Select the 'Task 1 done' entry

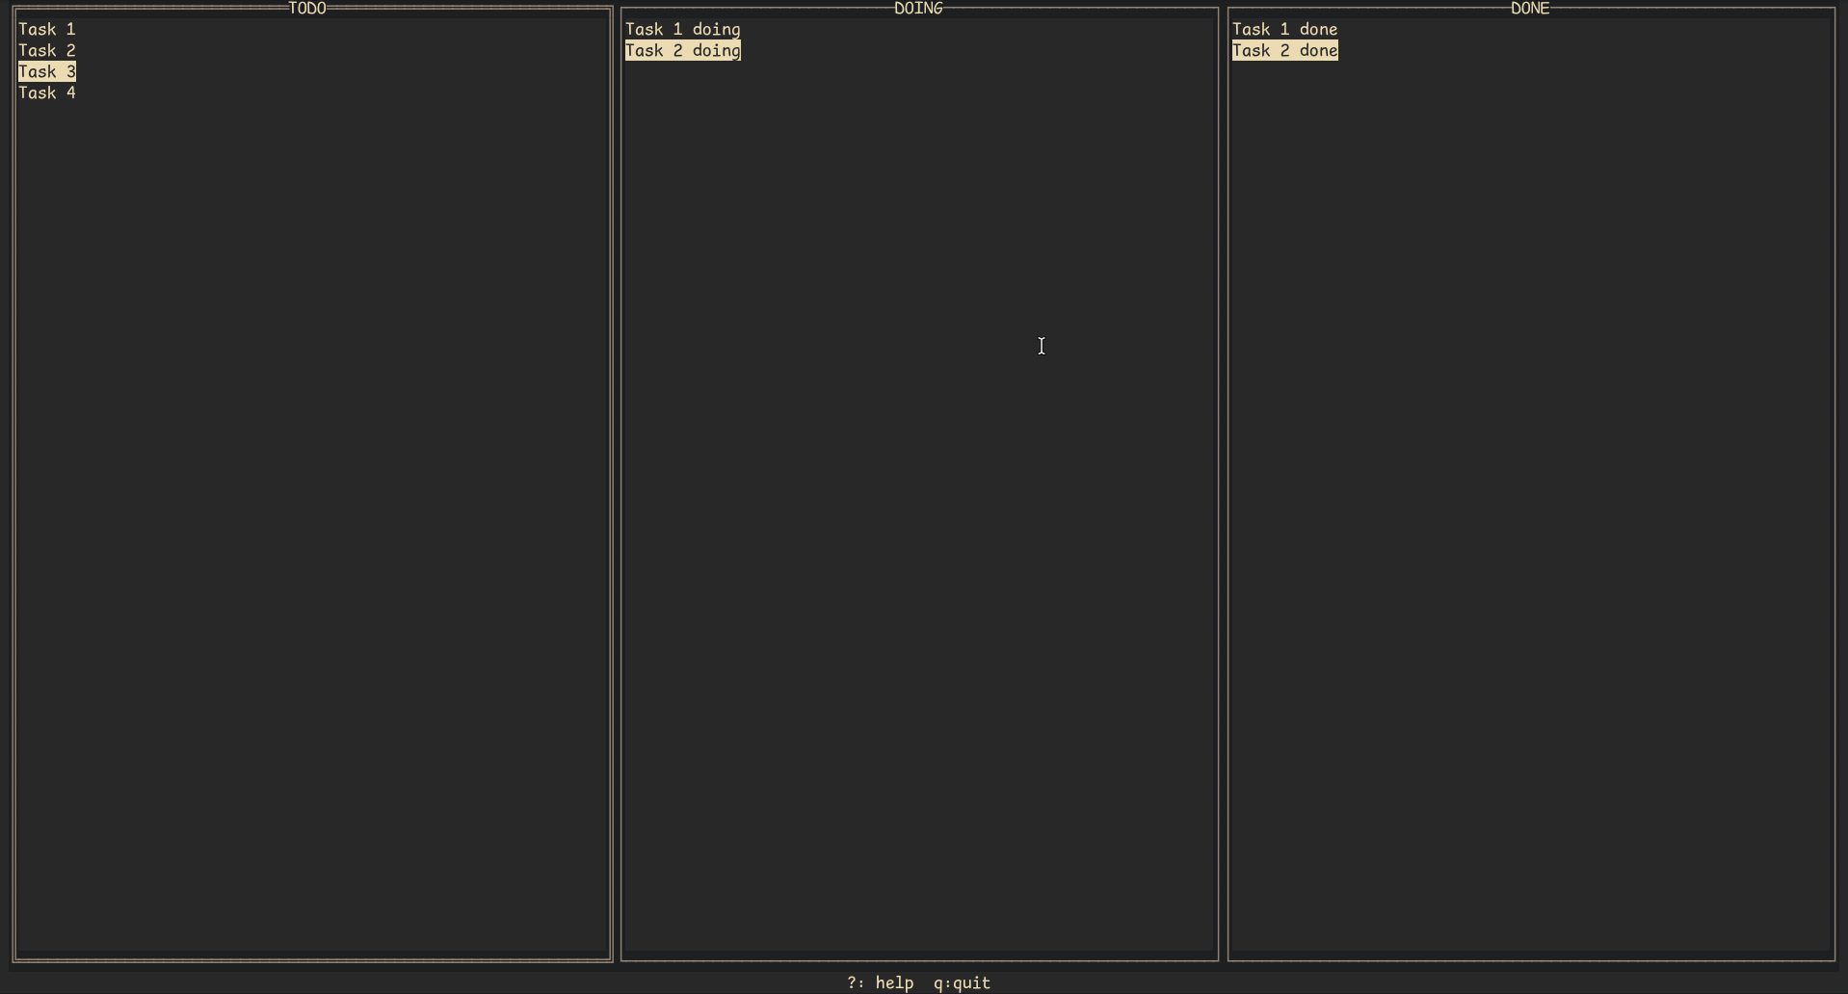tap(1285, 30)
